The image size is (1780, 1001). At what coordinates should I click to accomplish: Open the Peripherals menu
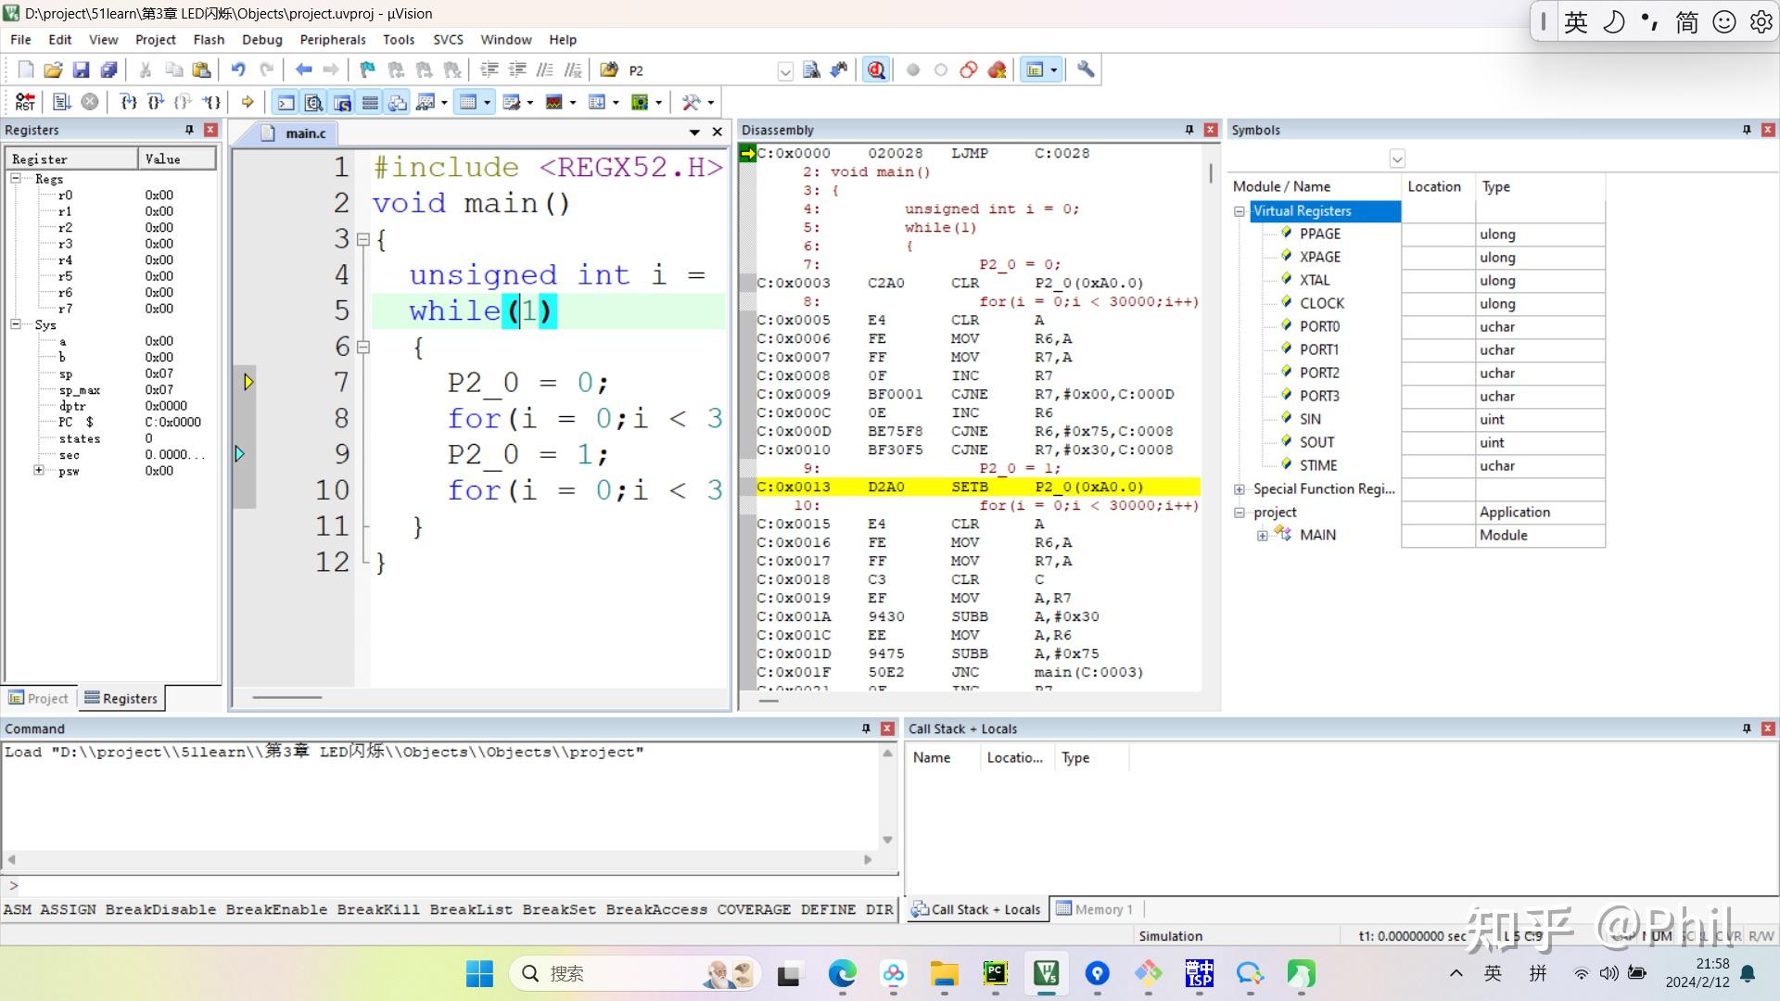pyautogui.click(x=332, y=40)
